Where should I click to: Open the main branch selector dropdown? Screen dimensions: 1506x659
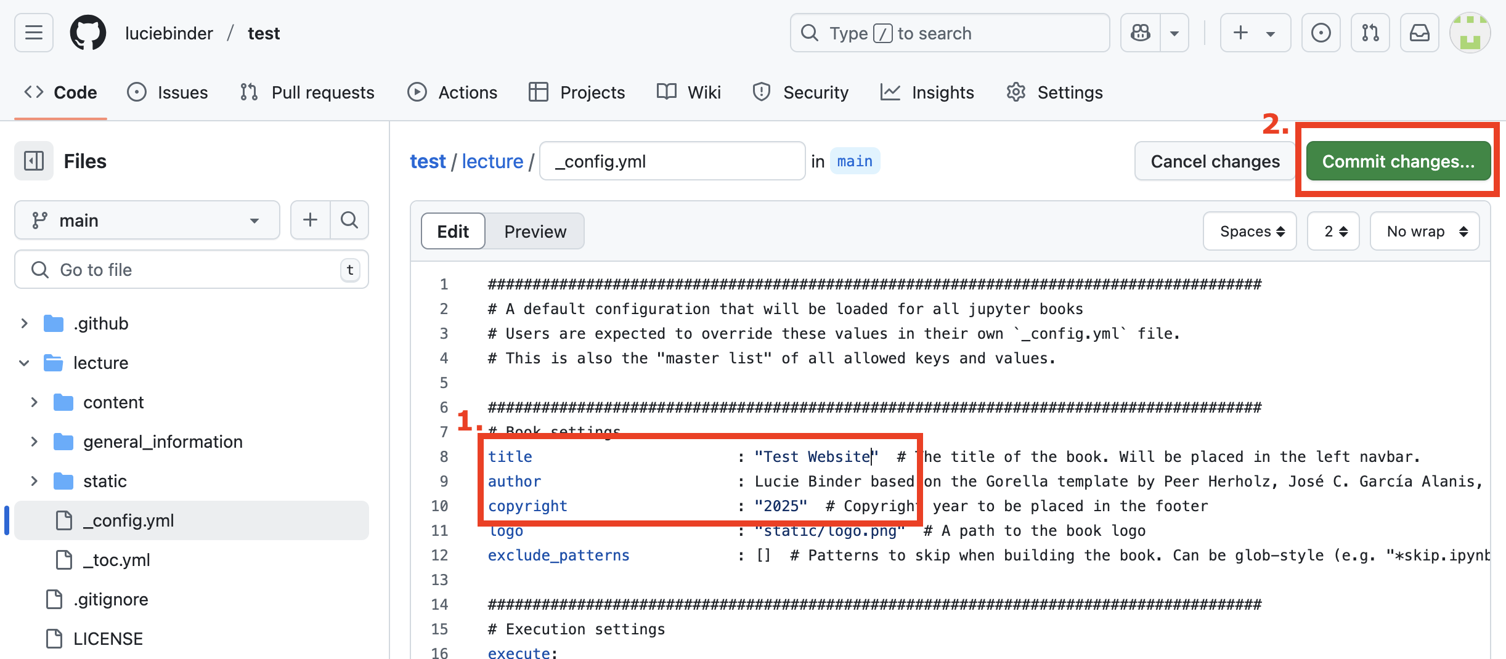[147, 220]
